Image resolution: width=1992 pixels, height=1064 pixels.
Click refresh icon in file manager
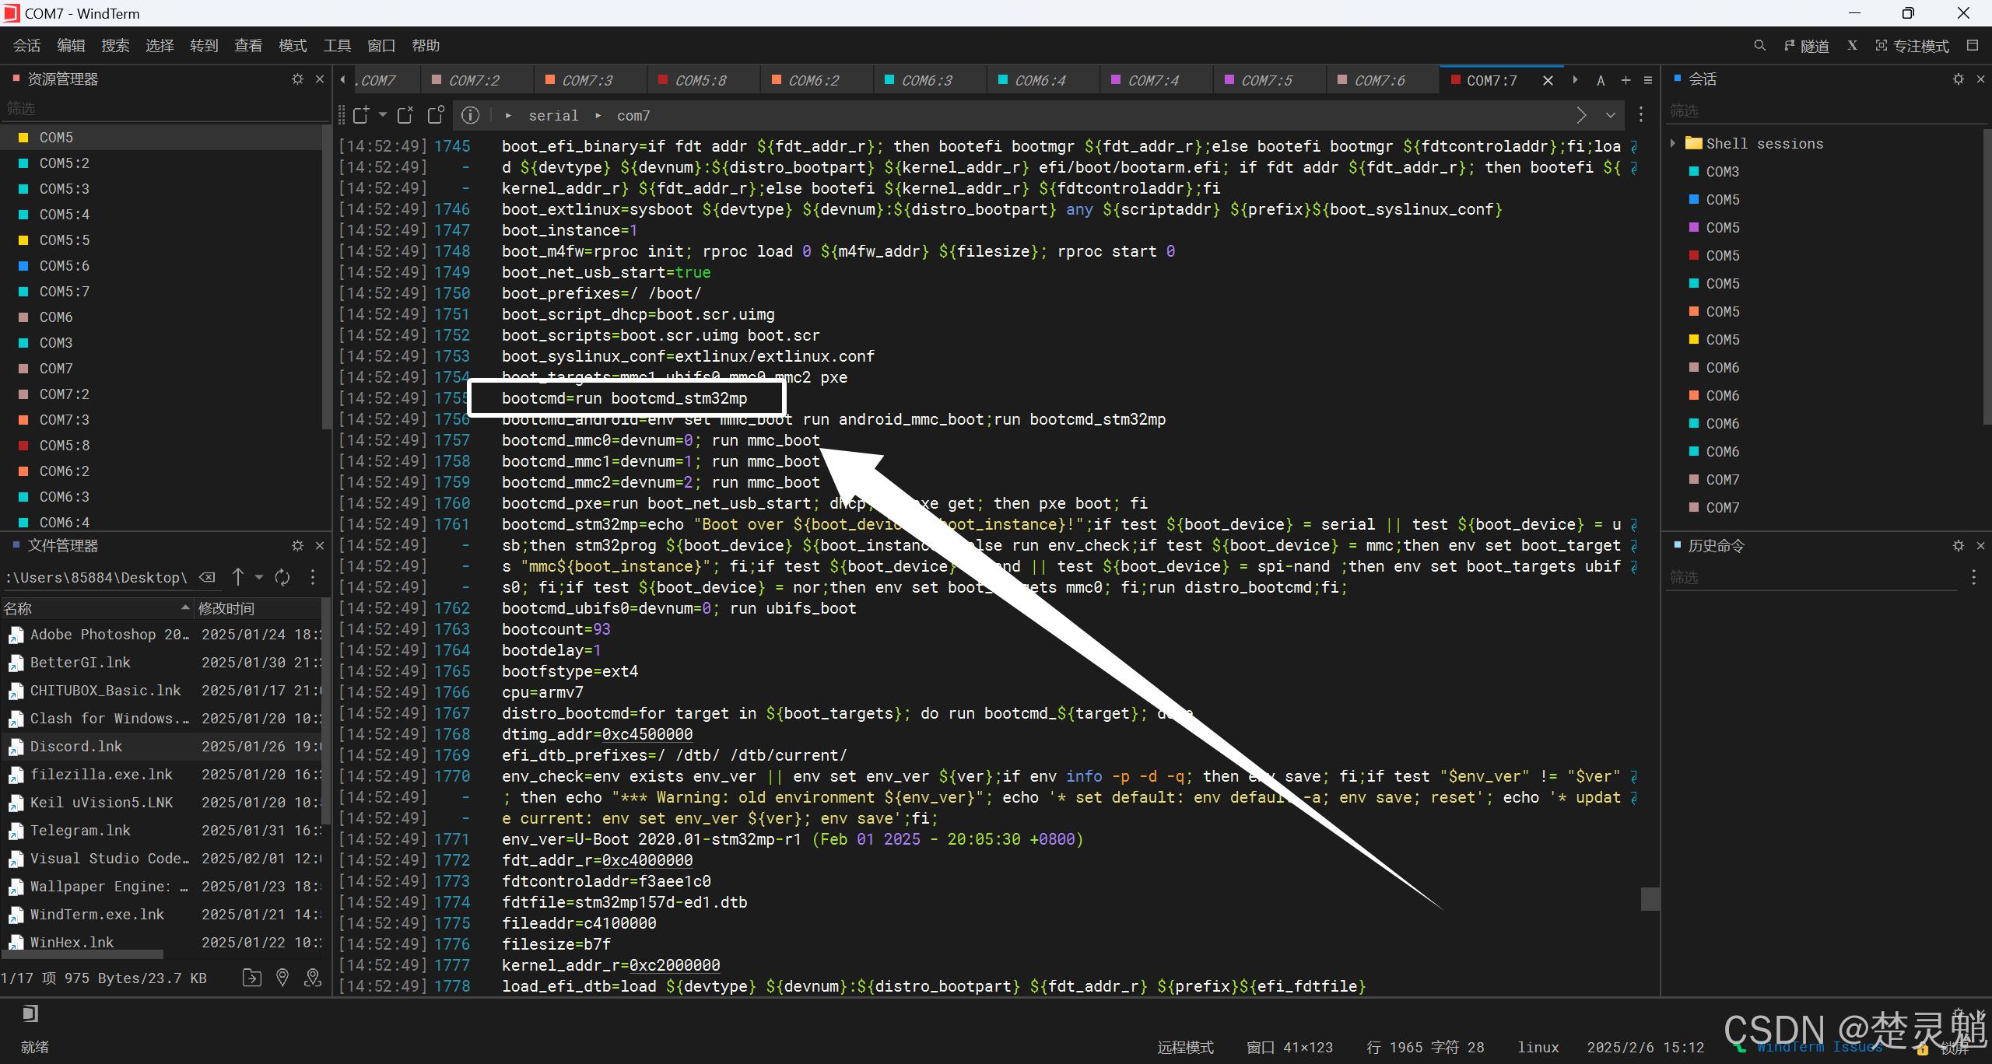pyautogui.click(x=282, y=577)
